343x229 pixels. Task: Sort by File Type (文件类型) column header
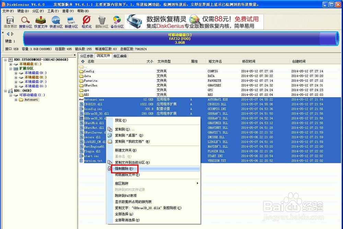(172, 61)
